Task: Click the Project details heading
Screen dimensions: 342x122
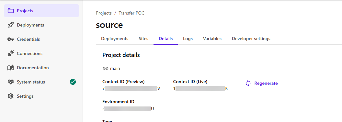Action: (x=121, y=55)
